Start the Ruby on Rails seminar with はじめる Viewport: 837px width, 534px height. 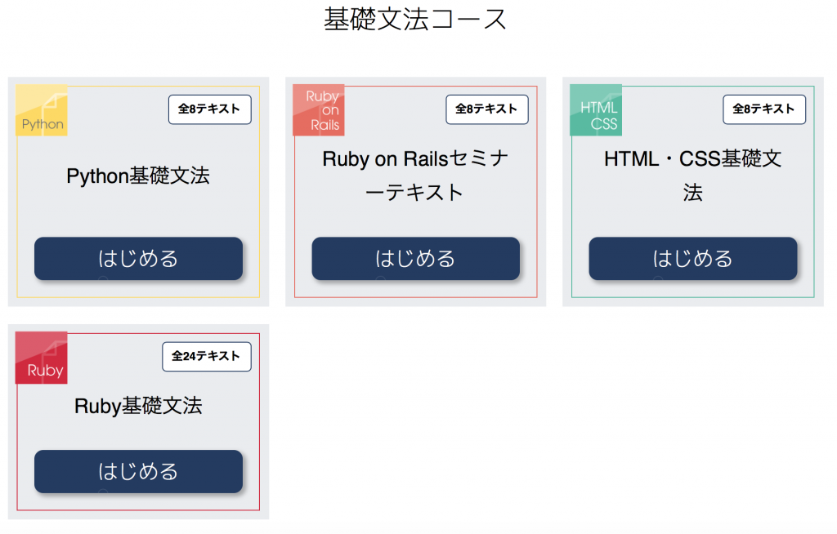click(416, 259)
